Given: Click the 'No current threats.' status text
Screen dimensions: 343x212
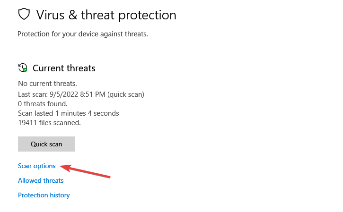Looking at the screenshot, I should 47,84.
